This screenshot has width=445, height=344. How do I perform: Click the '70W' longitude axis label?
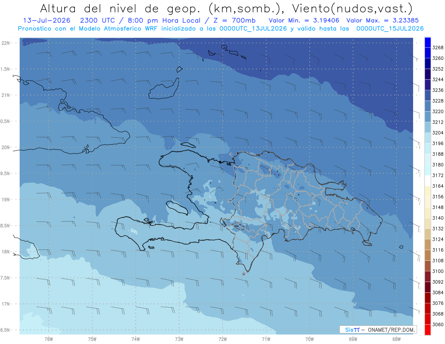click(310, 339)
